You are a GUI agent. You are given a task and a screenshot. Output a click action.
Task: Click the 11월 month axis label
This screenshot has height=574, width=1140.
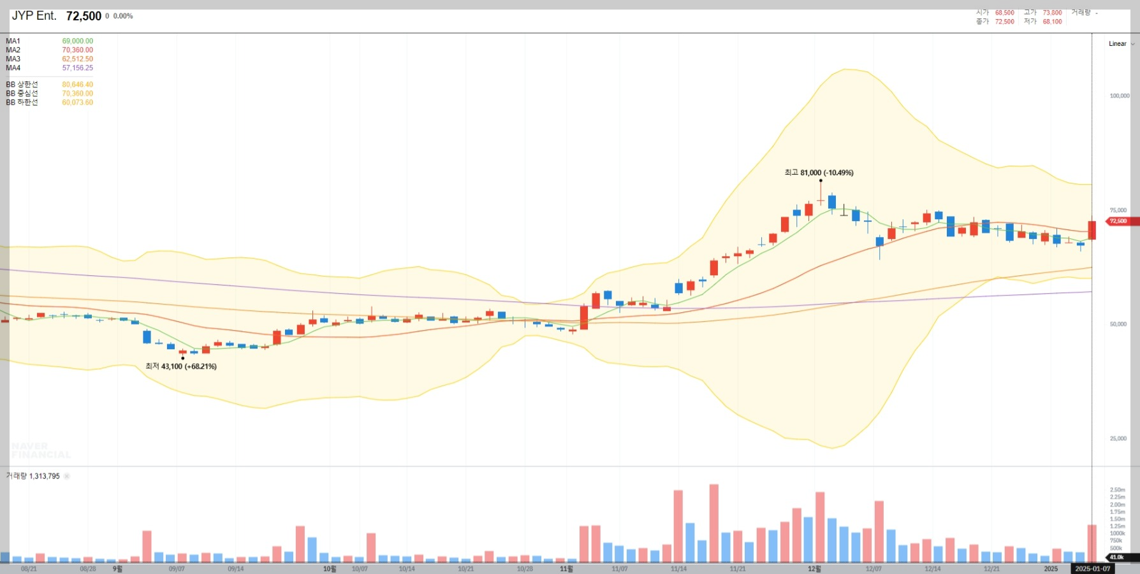[x=566, y=569]
